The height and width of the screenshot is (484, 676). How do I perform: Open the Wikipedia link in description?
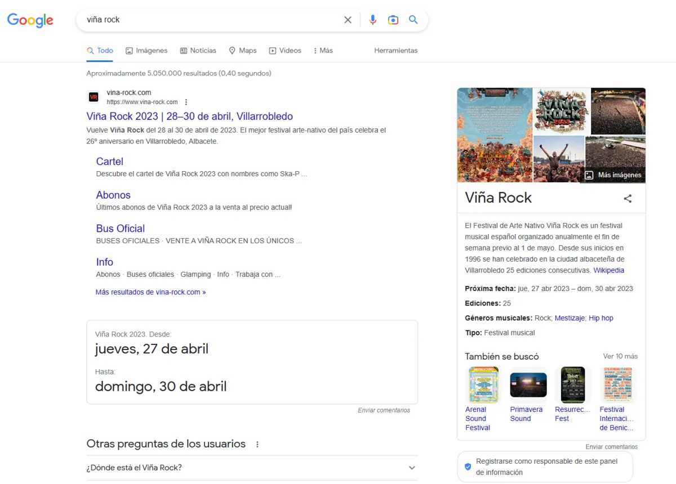tap(608, 270)
